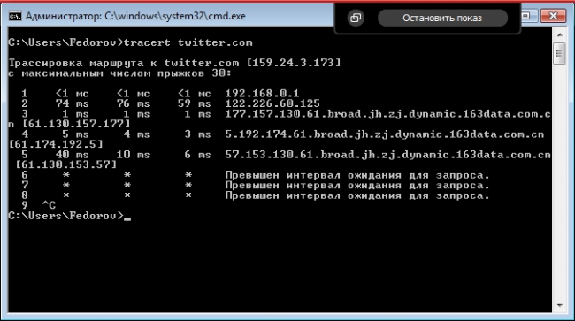
Task: Click the IP address [159.24.3.173]
Action: 294,63
